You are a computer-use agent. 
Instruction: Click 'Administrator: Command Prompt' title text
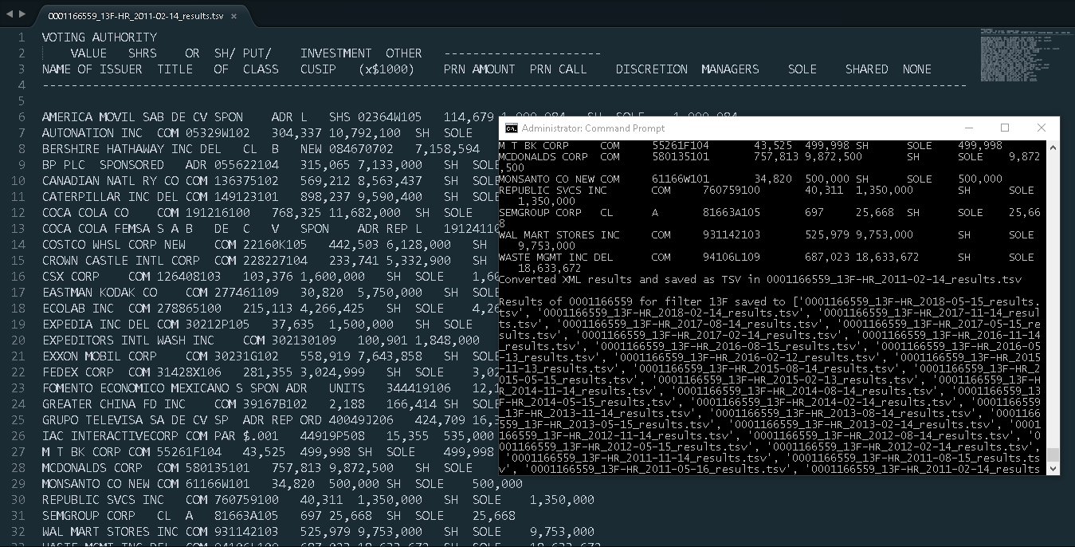point(593,128)
